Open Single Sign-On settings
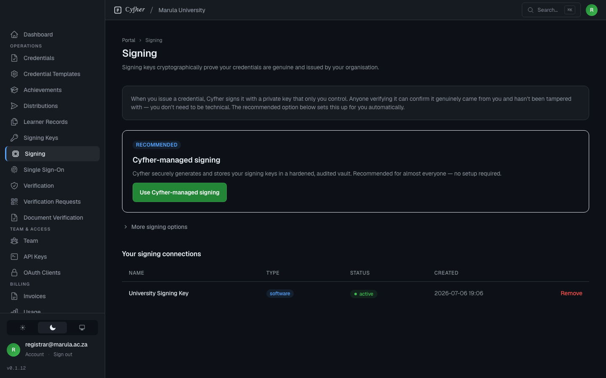This screenshot has width=606, height=378. 52,170
